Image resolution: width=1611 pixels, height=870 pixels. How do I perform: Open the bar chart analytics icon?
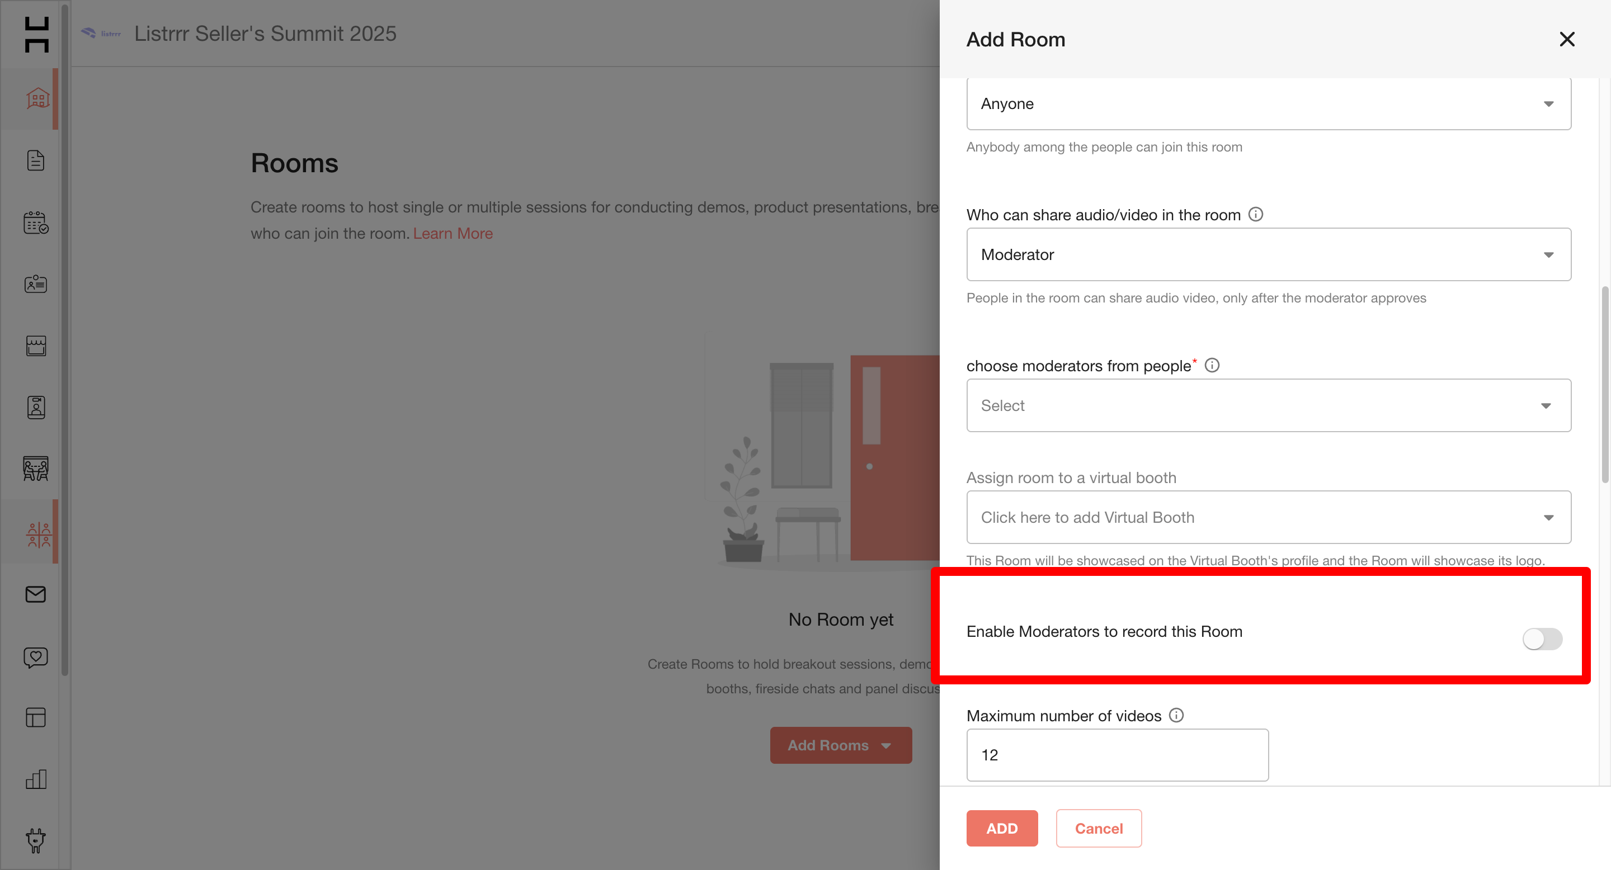click(36, 779)
